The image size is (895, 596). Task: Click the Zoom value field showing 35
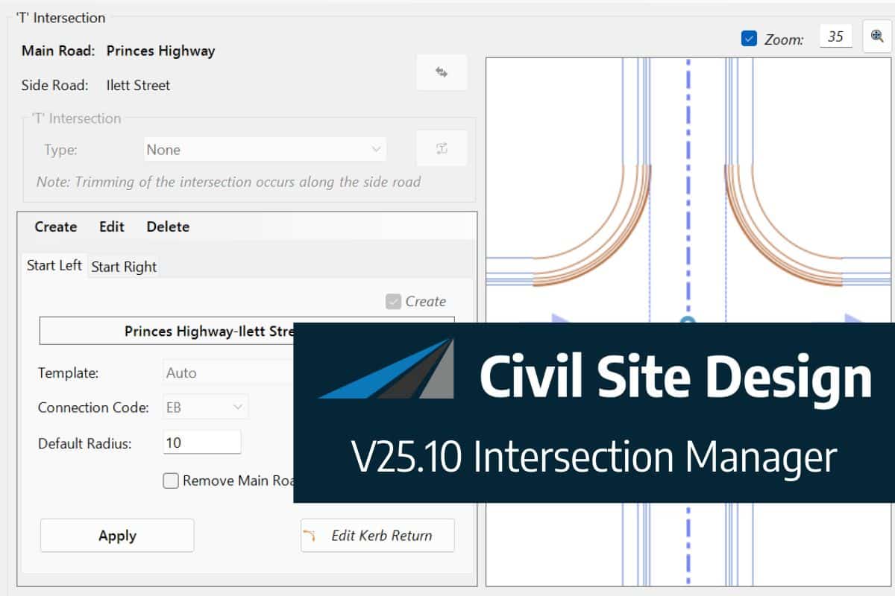click(836, 37)
